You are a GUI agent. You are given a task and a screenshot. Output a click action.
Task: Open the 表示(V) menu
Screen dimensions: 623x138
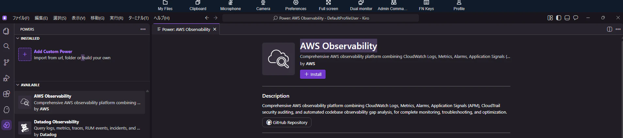(x=78, y=18)
